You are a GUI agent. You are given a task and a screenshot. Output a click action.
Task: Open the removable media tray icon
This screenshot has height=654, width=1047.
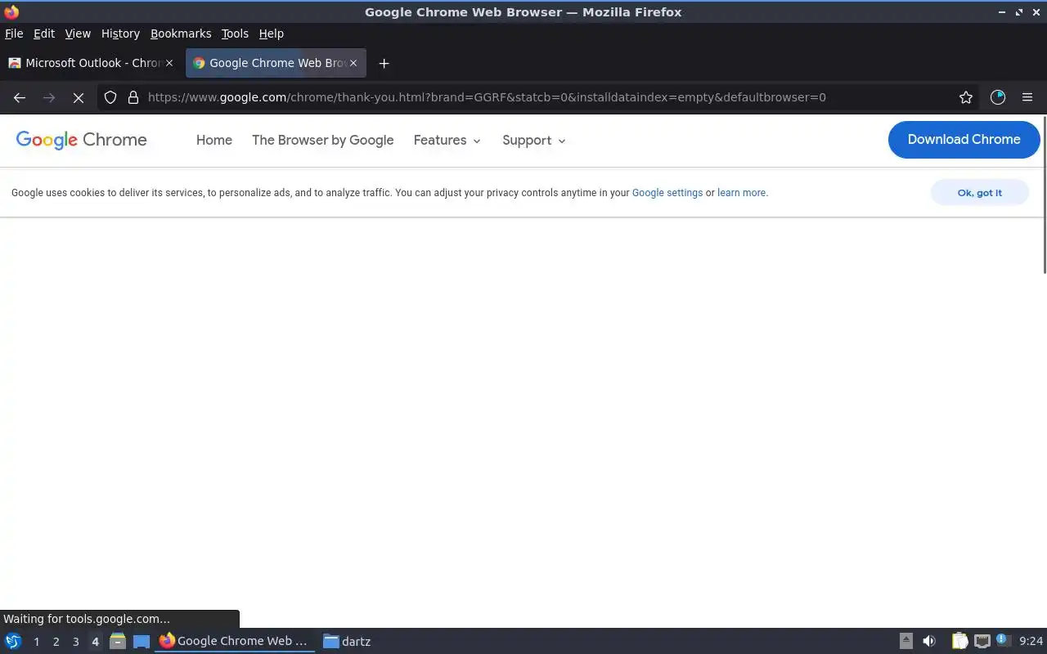(x=905, y=641)
